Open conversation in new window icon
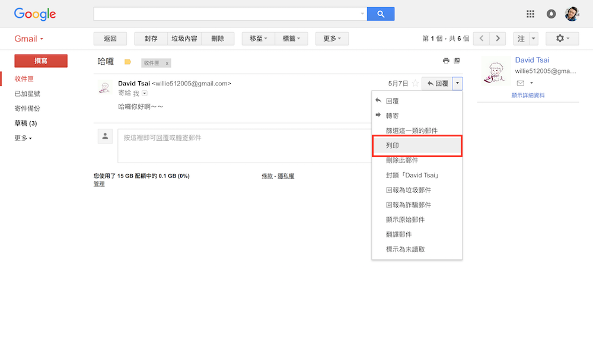 (457, 61)
